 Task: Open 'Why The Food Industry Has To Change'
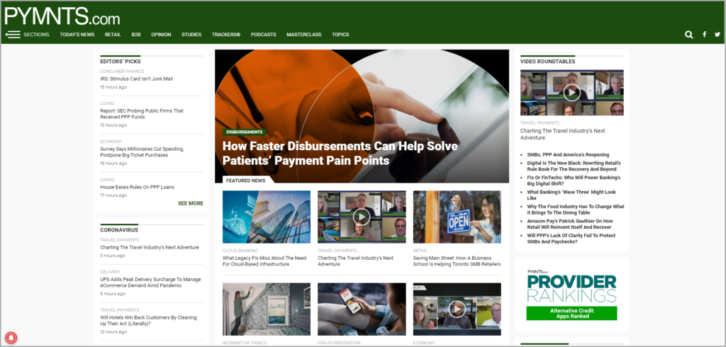click(576, 210)
